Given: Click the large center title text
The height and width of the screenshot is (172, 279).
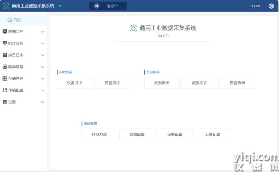Looking at the screenshot, I should [167, 28].
